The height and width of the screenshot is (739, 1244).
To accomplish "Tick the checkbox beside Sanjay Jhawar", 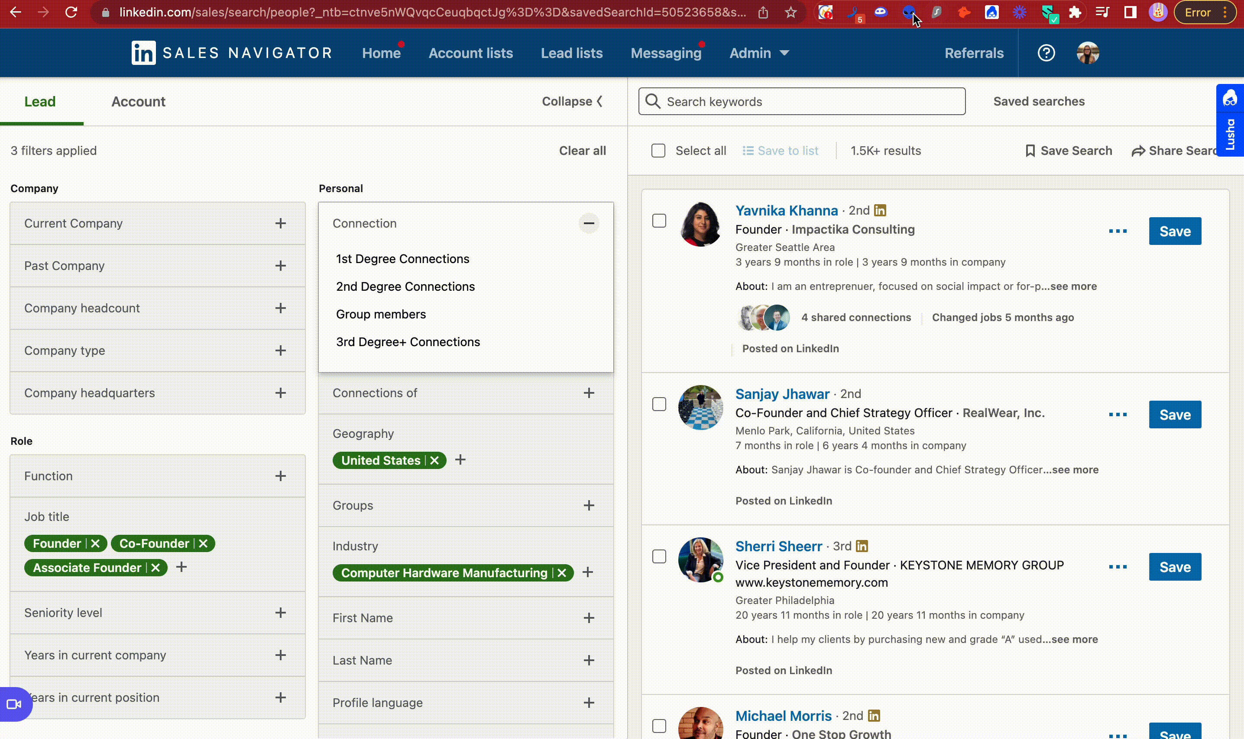I will pos(659,404).
